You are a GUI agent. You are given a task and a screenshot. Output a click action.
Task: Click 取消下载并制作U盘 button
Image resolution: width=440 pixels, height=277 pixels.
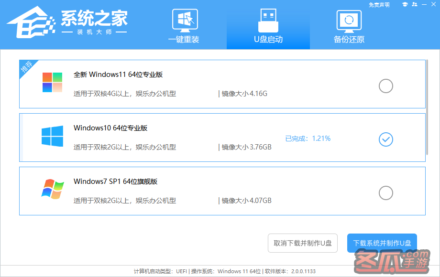click(x=303, y=243)
